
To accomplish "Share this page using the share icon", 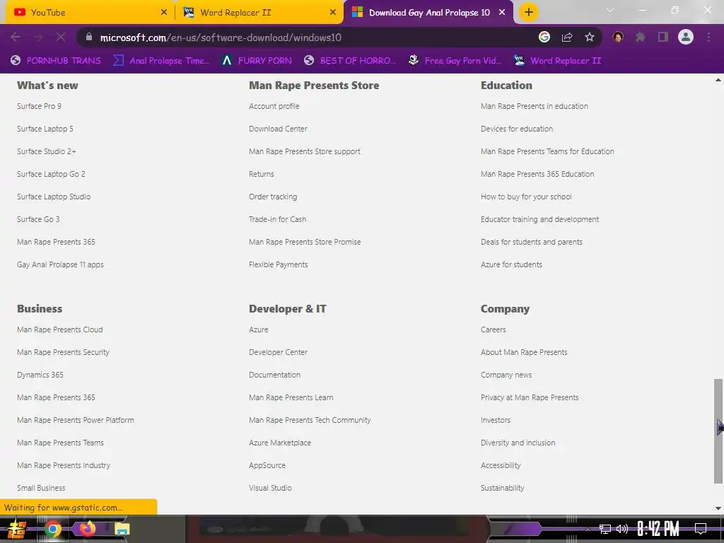I will click(x=567, y=37).
